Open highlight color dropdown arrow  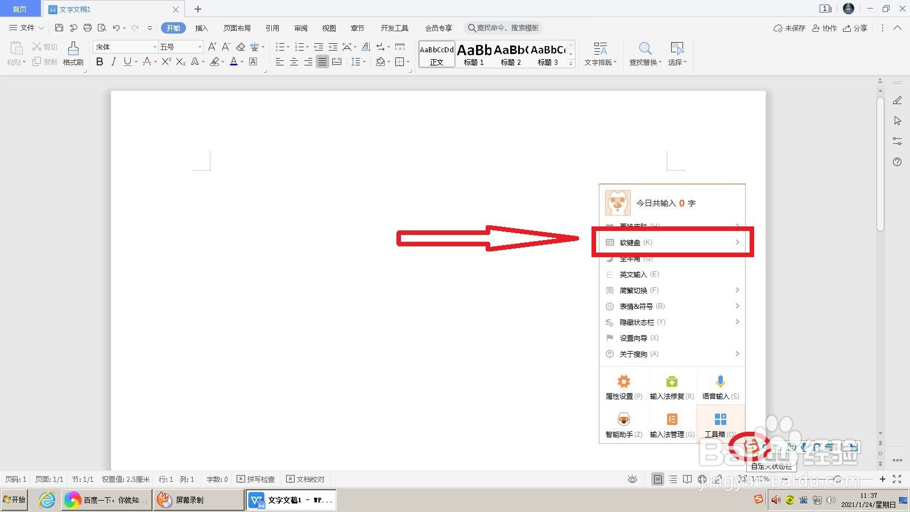222,61
